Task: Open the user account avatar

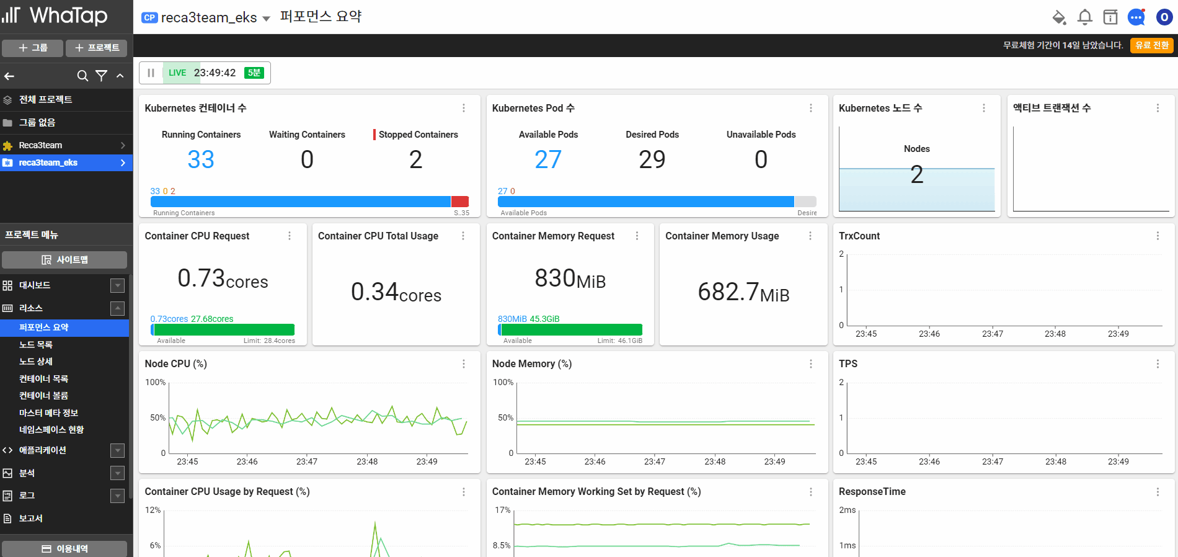Action: click(1164, 17)
